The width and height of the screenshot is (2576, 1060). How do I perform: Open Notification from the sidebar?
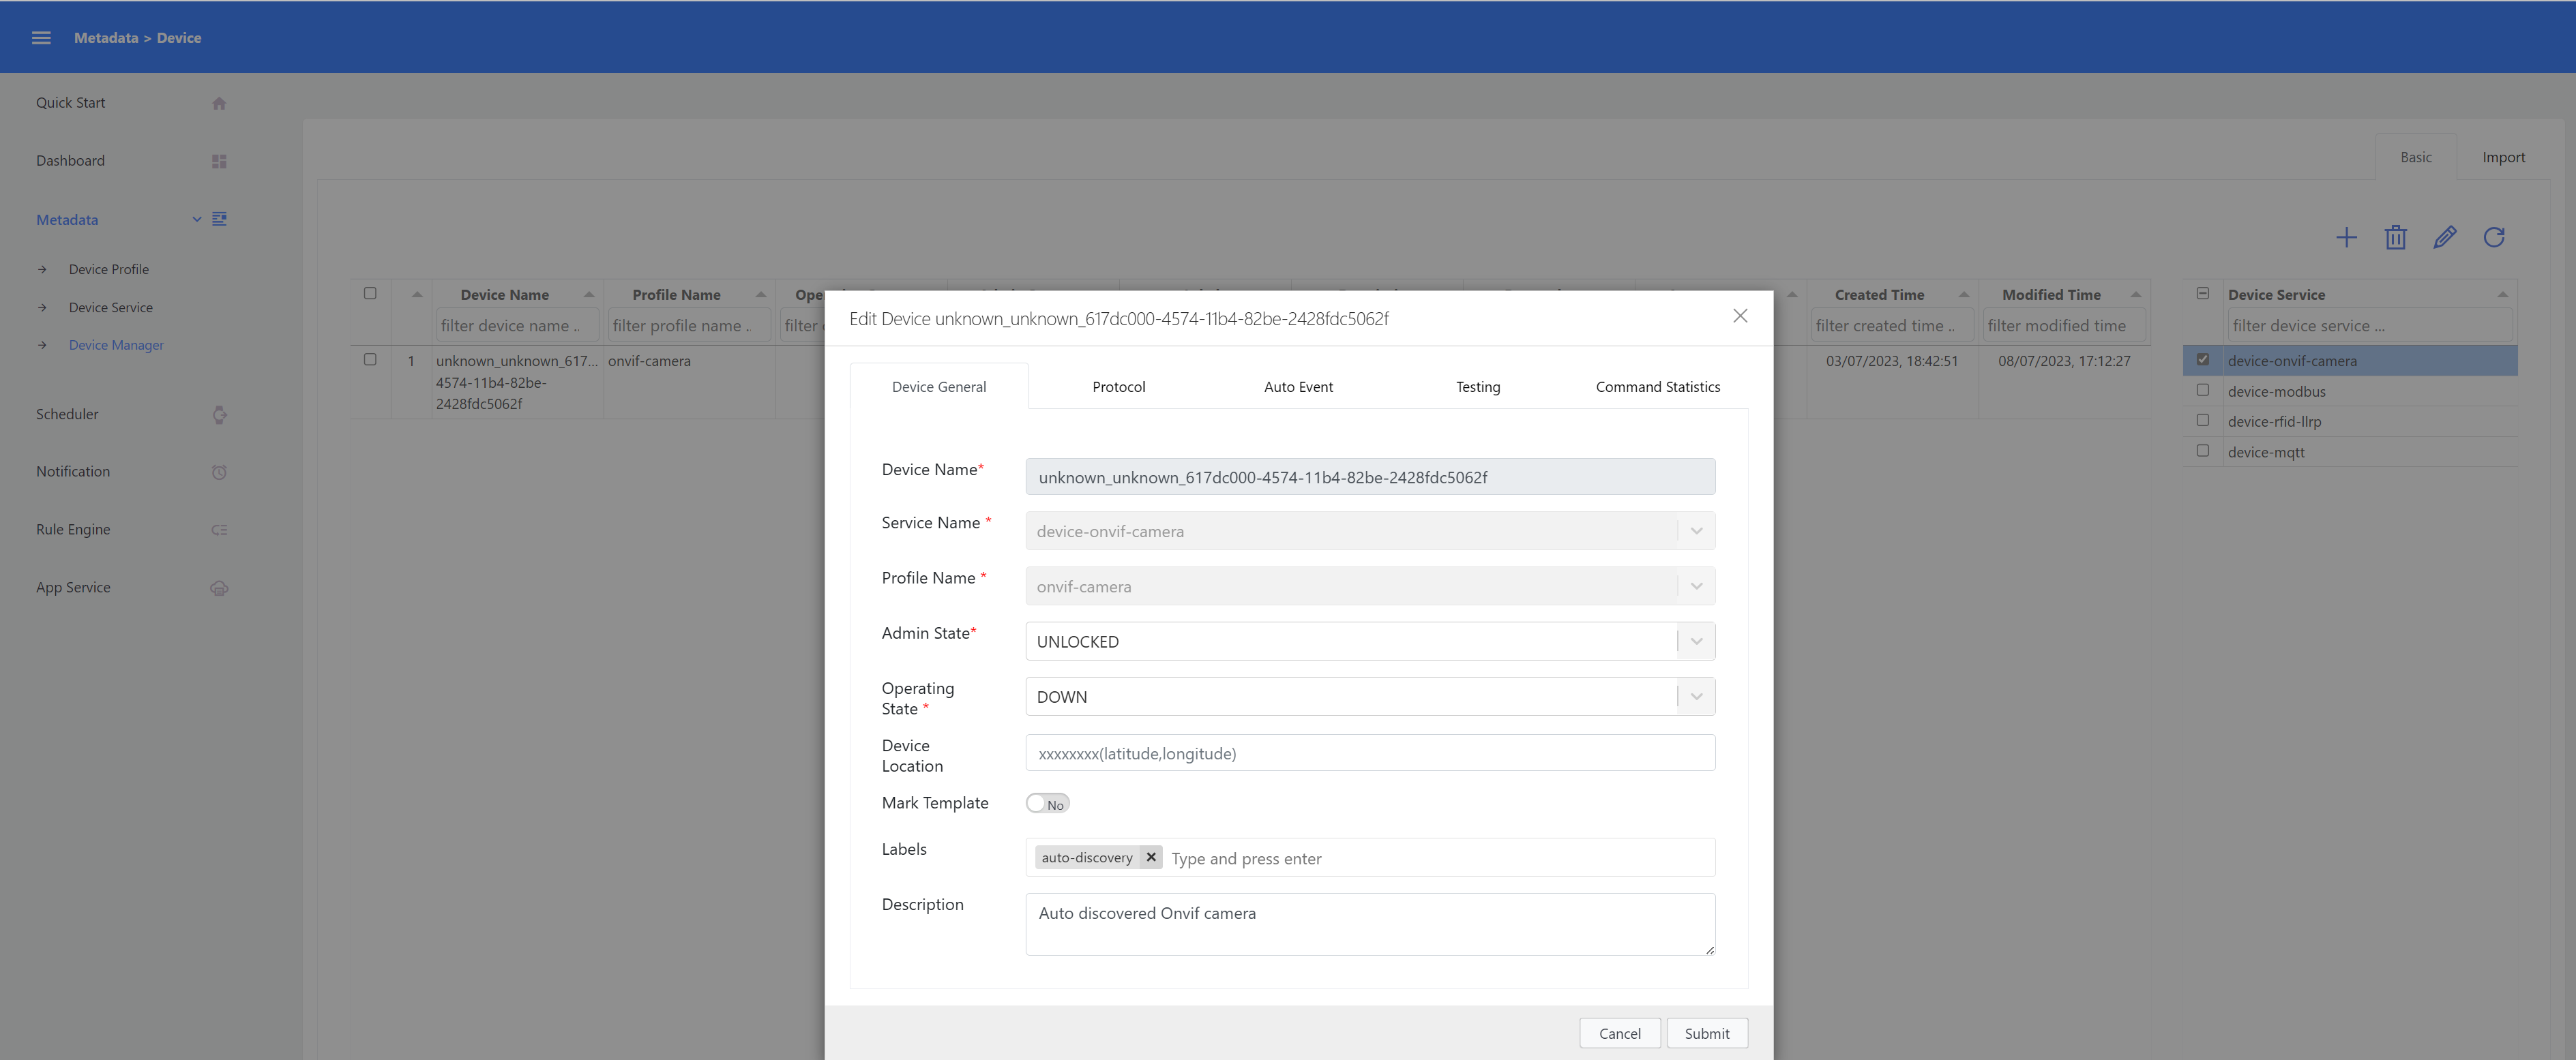click(x=73, y=470)
